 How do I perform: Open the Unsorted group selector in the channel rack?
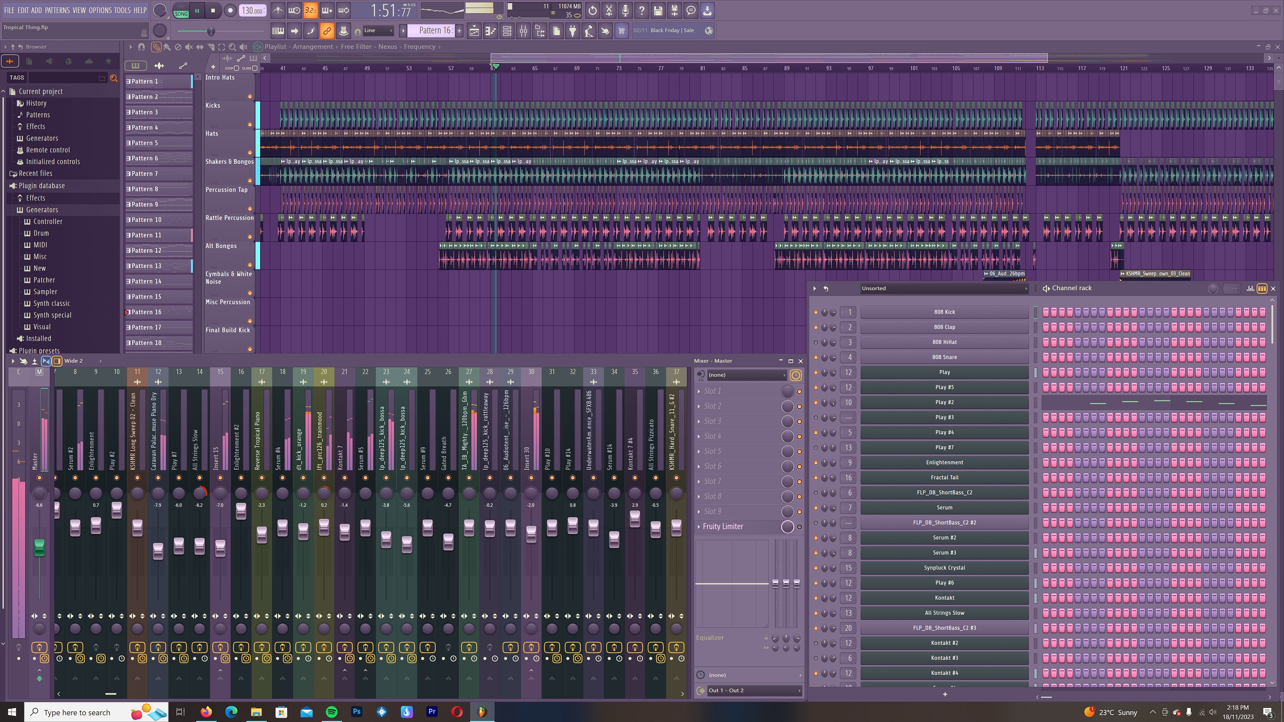[x=944, y=288]
